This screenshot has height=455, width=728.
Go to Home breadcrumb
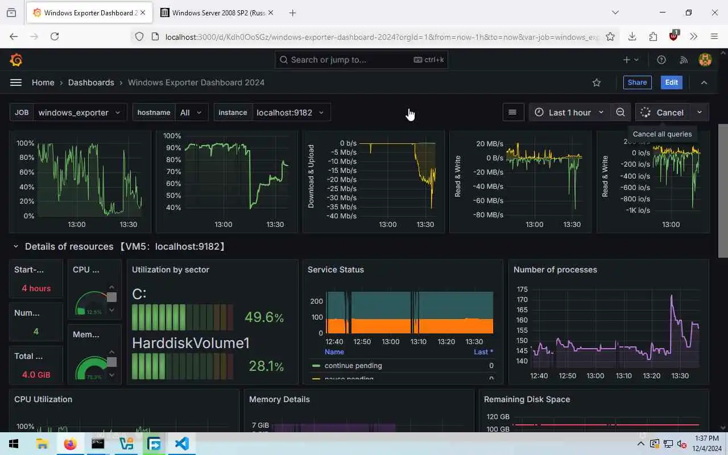(43, 82)
